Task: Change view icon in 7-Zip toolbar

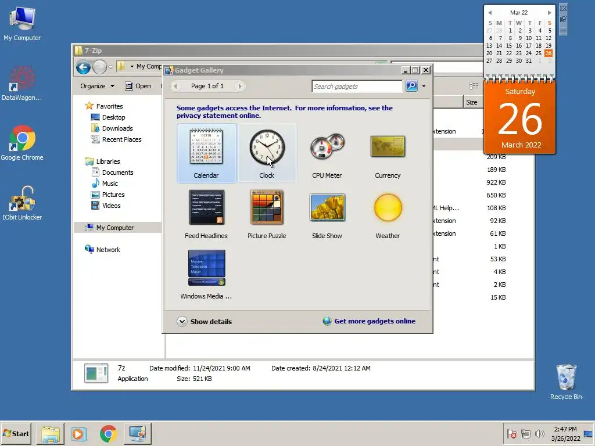Action: (474, 86)
